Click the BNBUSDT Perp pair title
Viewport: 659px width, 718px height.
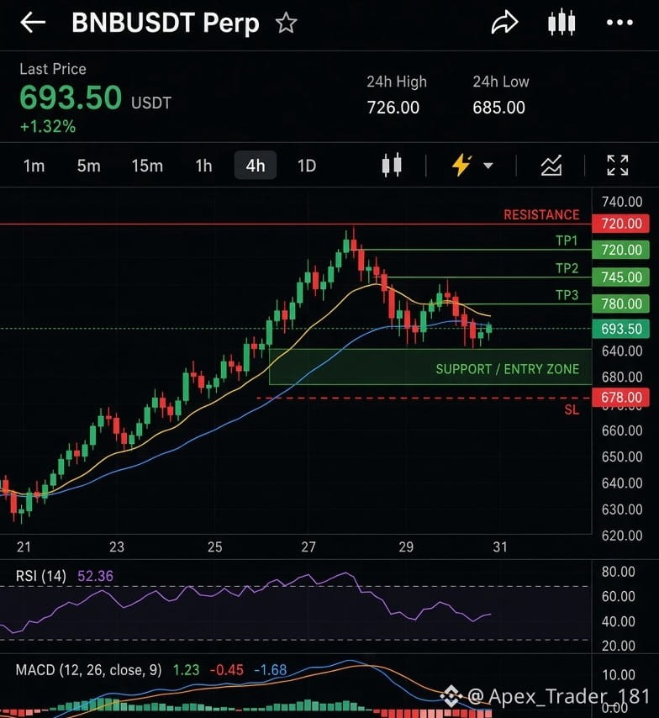166,23
